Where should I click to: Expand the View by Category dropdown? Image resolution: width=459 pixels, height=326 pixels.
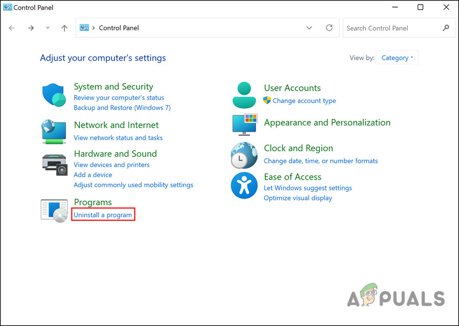click(x=397, y=58)
